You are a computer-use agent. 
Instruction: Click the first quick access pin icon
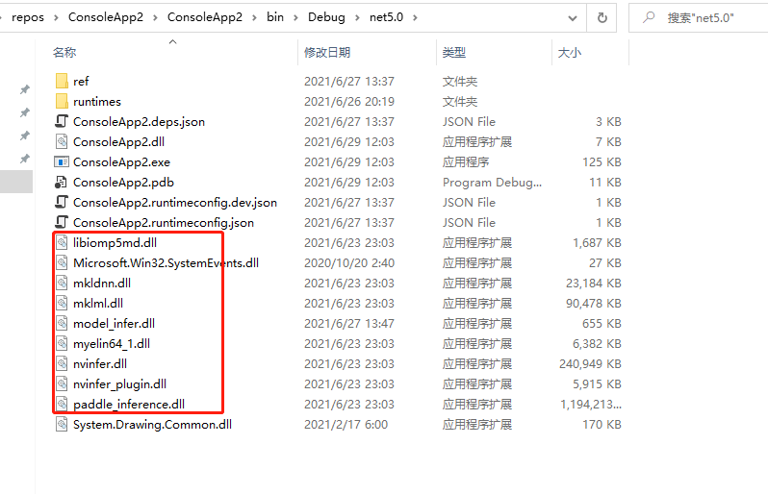[x=25, y=89]
